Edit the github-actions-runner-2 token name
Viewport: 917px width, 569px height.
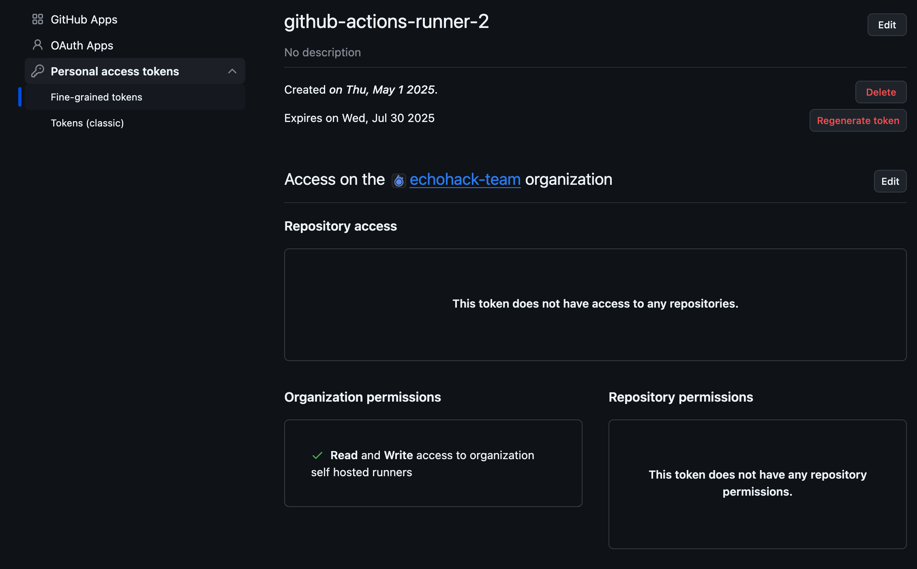click(x=887, y=25)
